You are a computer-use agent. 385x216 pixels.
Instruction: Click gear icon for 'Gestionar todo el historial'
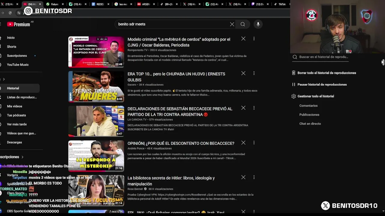(294, 96)
